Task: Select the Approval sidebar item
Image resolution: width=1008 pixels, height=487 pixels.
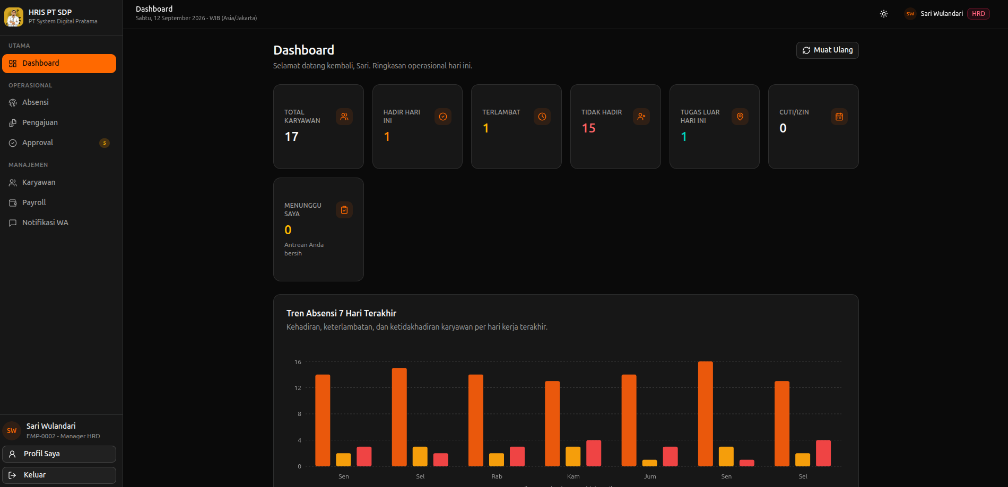Action: click(x=59, y=143)
